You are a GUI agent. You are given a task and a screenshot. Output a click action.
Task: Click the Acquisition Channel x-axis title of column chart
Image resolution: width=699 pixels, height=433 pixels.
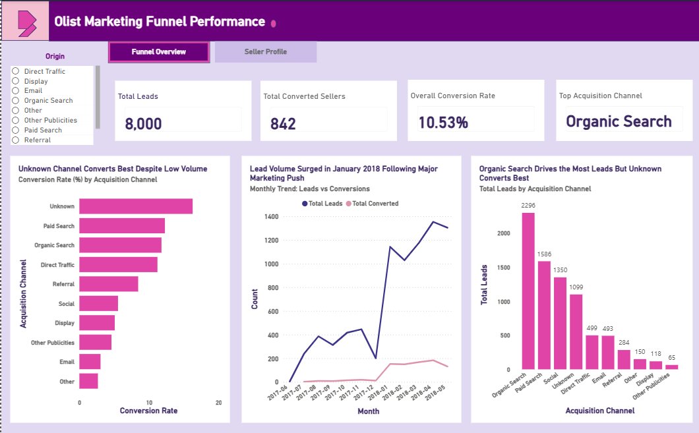click(x=600, y=411)
